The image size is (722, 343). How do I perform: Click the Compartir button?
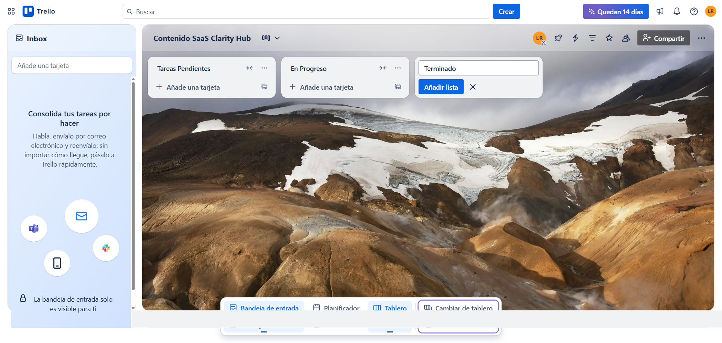click(x=663, y=38)
